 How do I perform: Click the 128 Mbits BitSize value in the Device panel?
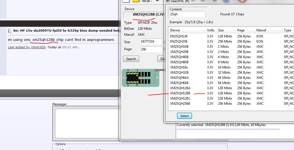point(145,29)
